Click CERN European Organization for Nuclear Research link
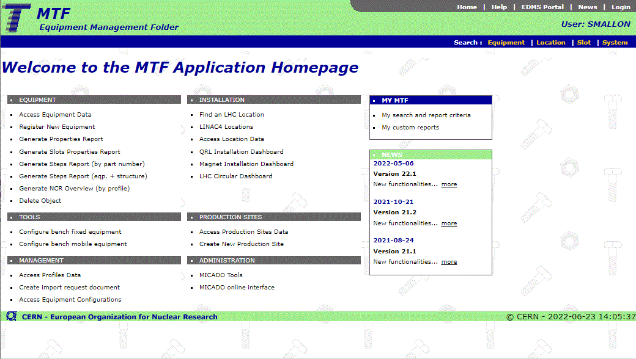The image size is (636, 359). (x=120, y=317)
